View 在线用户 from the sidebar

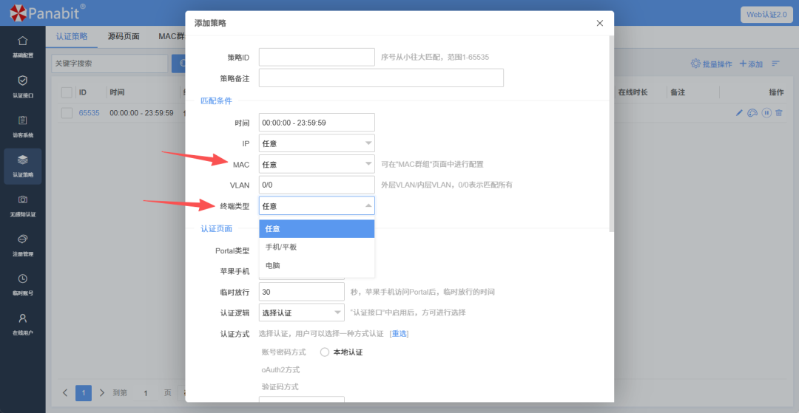click(x=22, y=324)
